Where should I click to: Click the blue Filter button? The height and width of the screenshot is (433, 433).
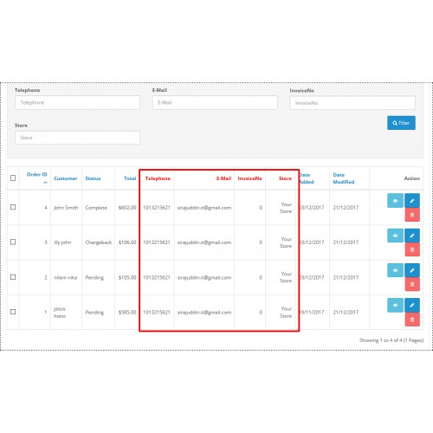click(401, 123)
